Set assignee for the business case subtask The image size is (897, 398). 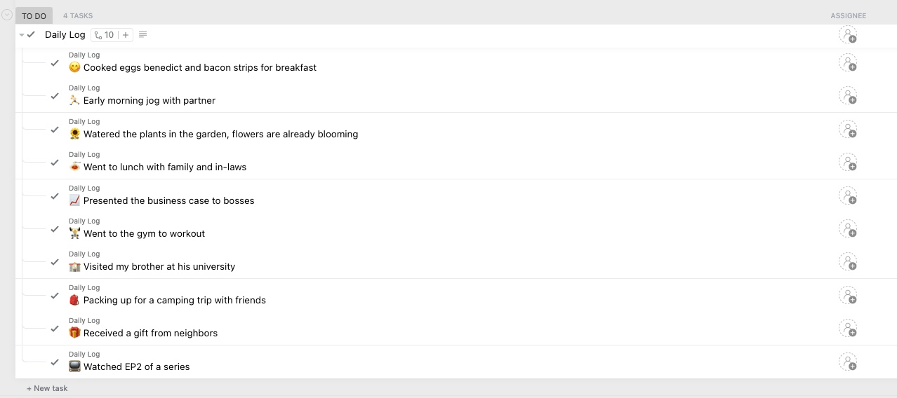(x=848, y=196)
